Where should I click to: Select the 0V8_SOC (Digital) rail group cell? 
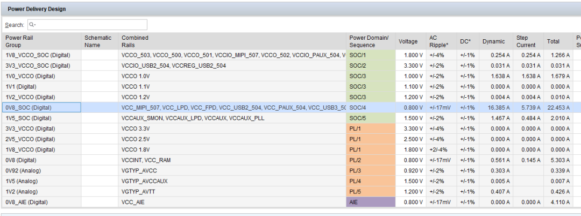point(41,107)
